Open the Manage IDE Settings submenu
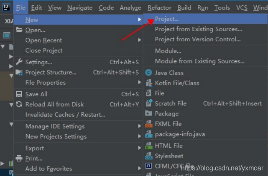Image resolution: width=268 pixels, height=176 pixels. 55,126
